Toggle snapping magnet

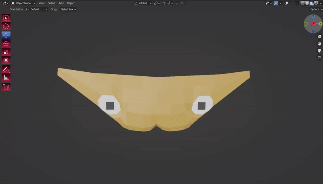tap(164, 3)
